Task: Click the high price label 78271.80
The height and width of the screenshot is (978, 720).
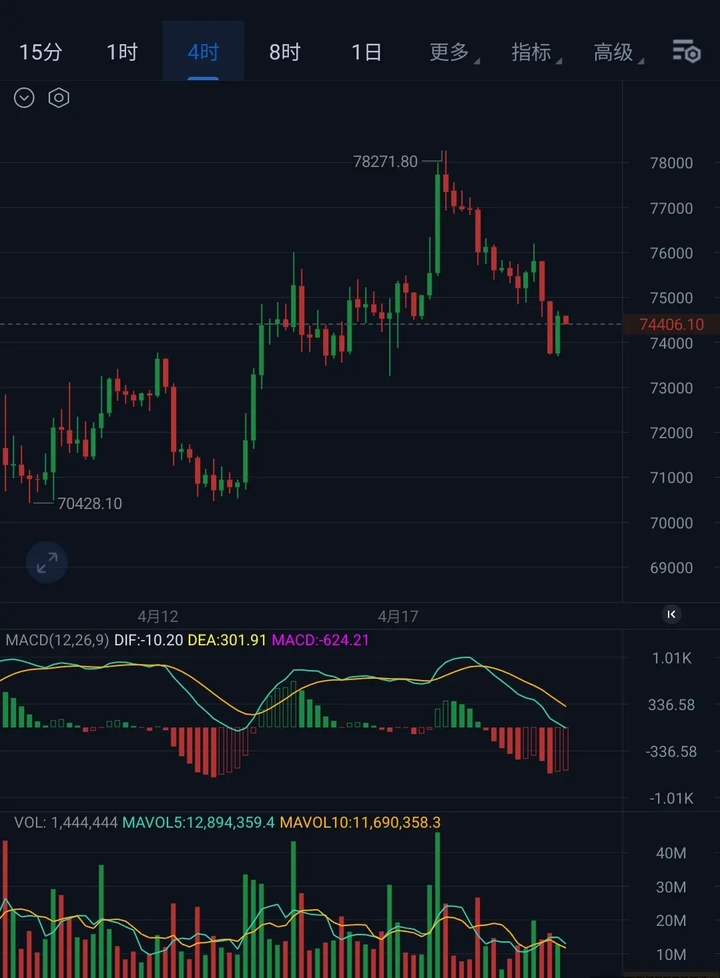Action: [385, 162]
